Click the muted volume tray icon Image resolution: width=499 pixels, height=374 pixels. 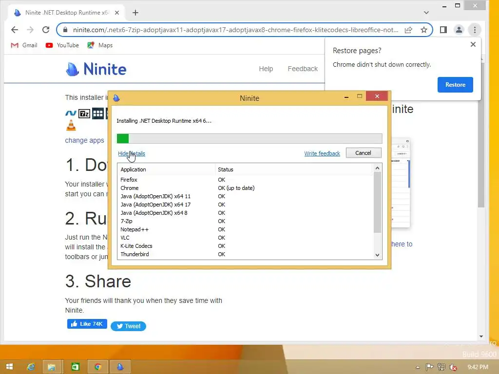coord(453,367)
